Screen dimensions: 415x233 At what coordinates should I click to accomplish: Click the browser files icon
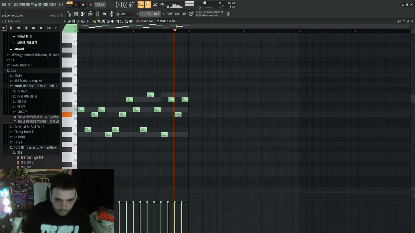click(x=11, y=28)
